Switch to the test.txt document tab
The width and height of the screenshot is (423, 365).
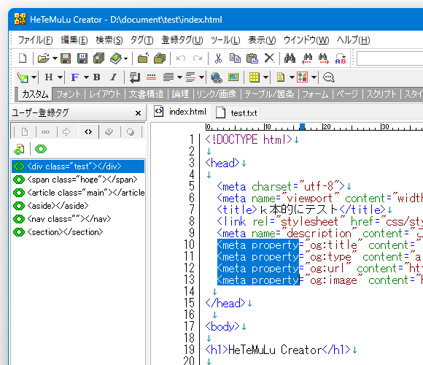[236, 113]
